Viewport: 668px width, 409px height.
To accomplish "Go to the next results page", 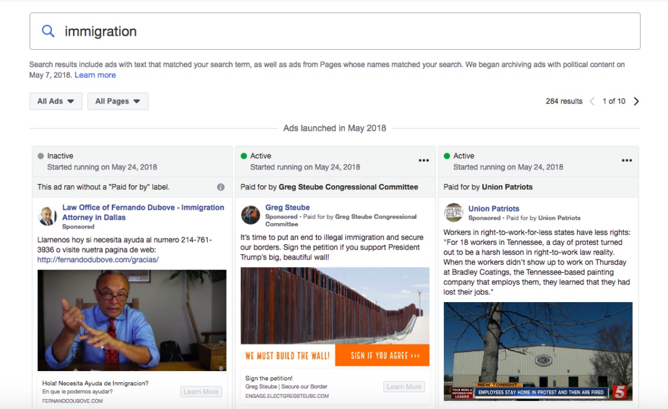I will 636,101.
